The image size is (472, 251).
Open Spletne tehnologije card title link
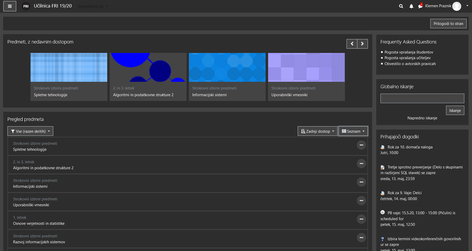[x=51, y=95]
